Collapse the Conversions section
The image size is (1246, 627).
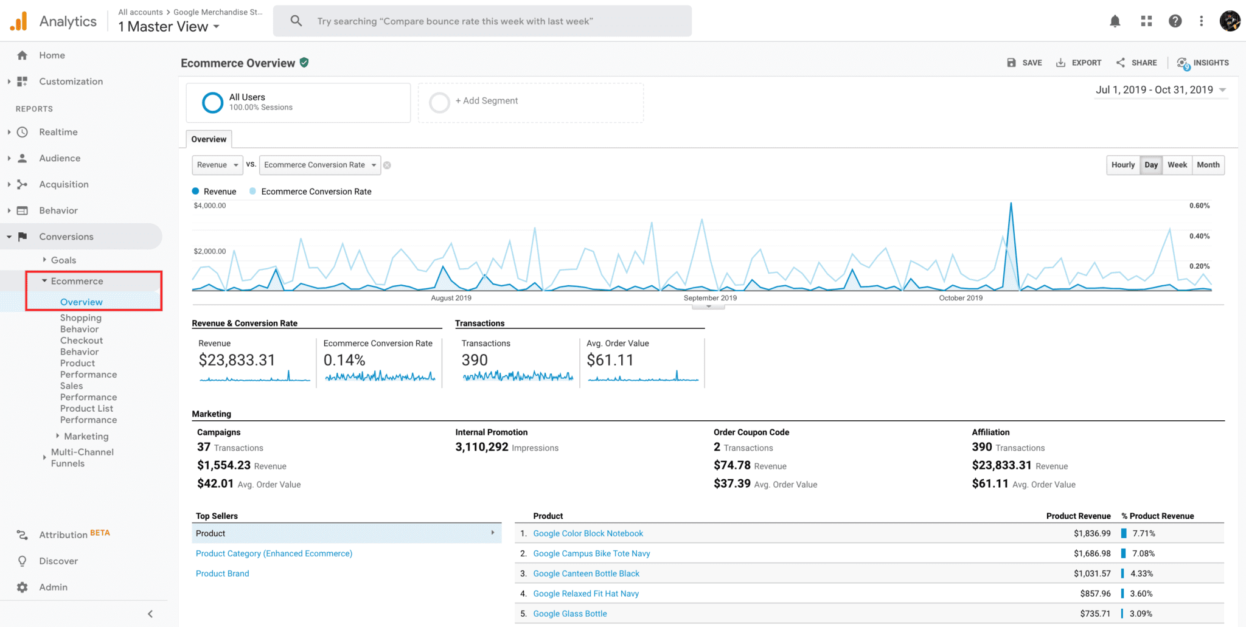point(9,237)
